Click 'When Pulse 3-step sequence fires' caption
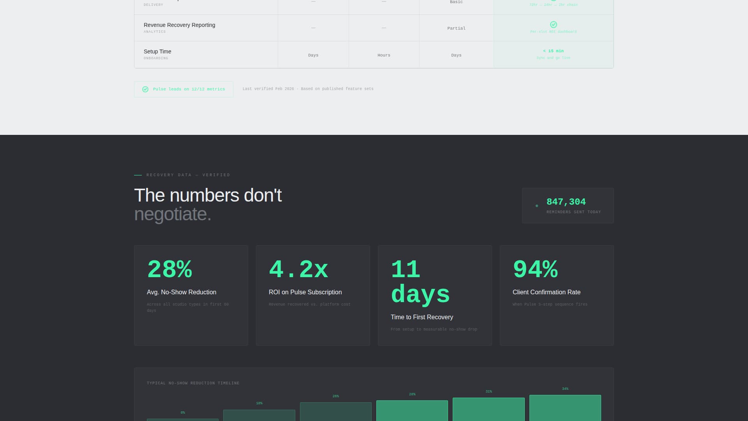Screen dimensions: 748x421 tap(550, 304)
